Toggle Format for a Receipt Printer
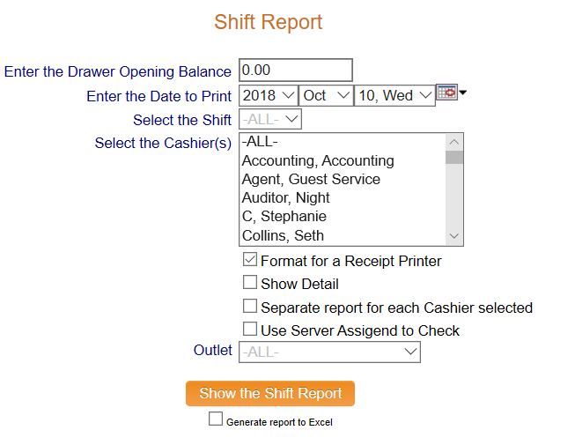This screenshot has height=445, width=575. click(250, 261)
